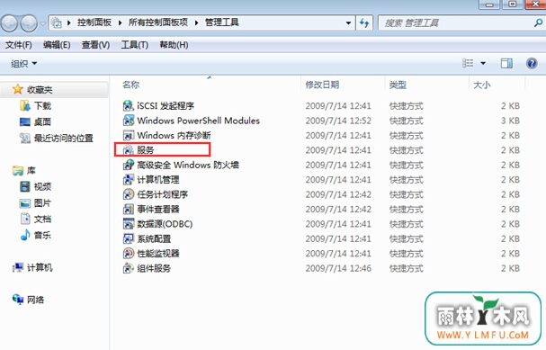Select the 系统配置 icon
Screen dimensions: 546x350
129,238
